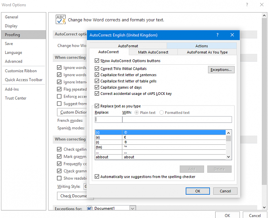This screenshot has height=218, width=269.
Task: Open the Advanced options category
Action: click(x=24, y=61)
